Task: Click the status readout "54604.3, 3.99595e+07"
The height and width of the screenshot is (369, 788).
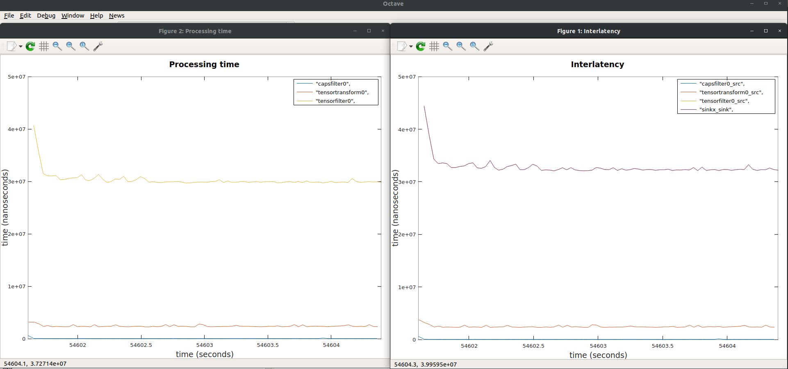Action: coord(426,364)
